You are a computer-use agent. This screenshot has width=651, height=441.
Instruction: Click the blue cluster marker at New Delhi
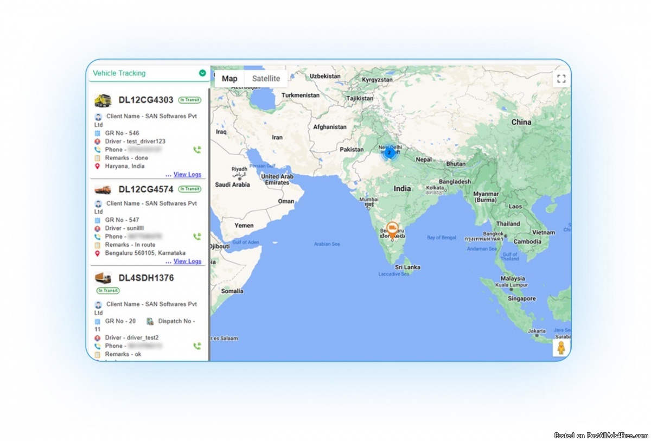pos(389,153)
